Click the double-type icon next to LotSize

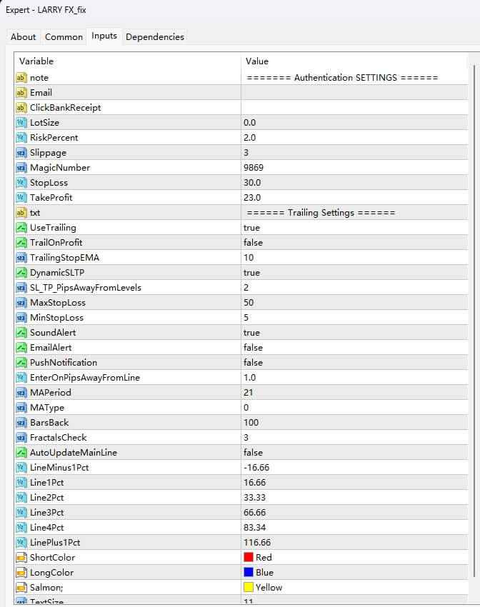(21, 123)
